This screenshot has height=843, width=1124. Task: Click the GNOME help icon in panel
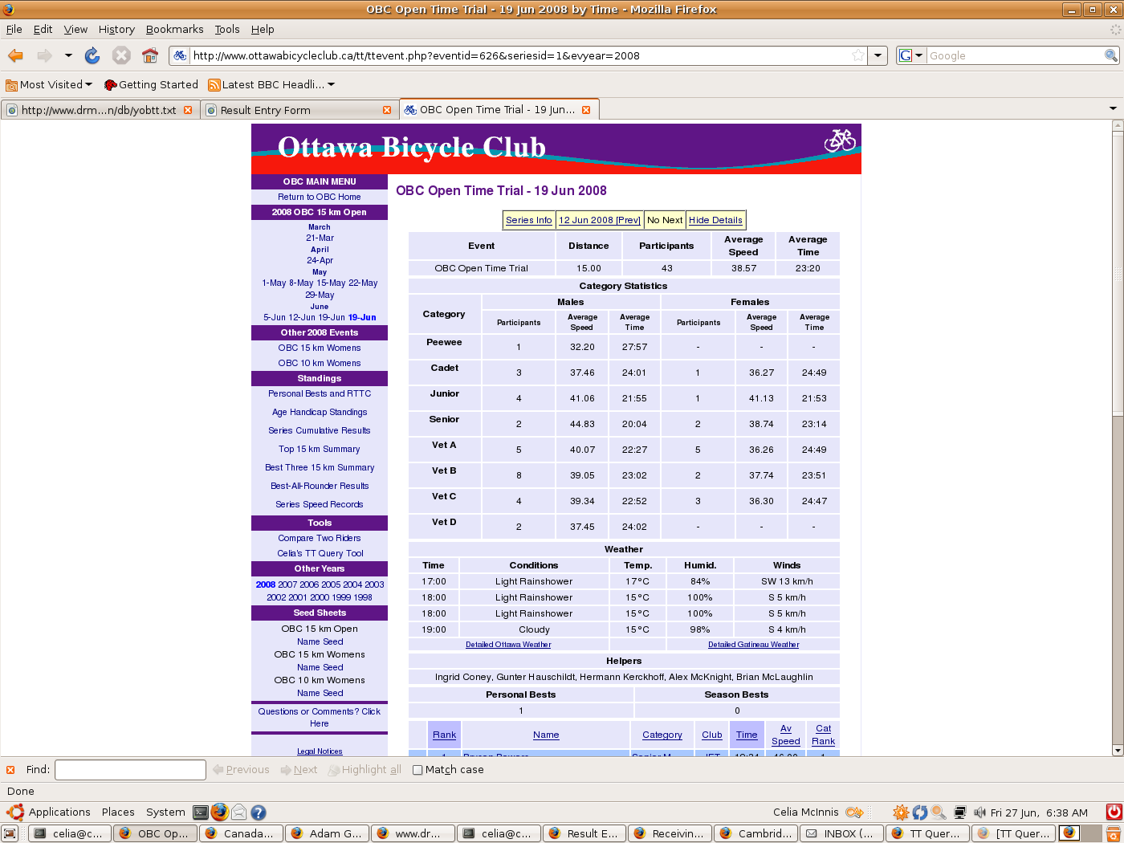(x=259, y=812)
